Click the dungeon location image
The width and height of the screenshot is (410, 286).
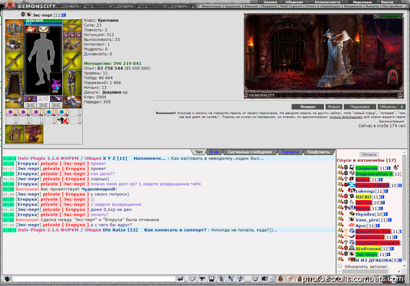pyautogui.click(x=324, y=56)
